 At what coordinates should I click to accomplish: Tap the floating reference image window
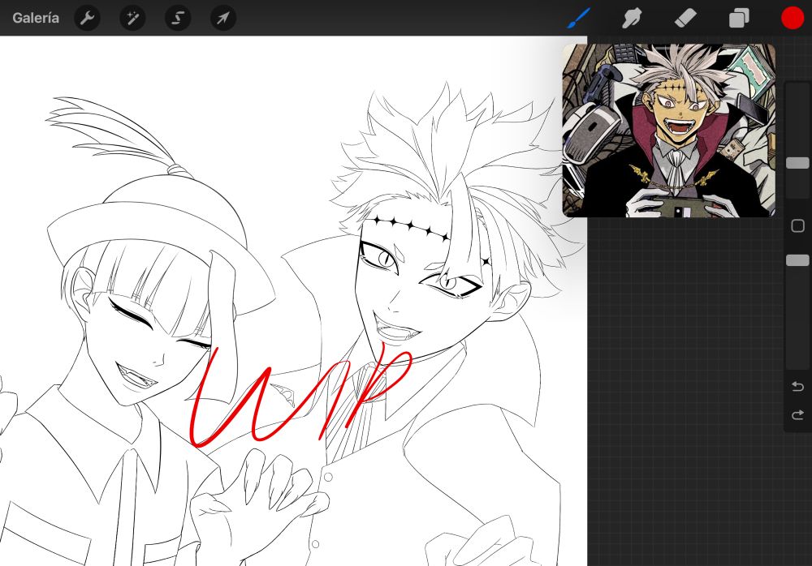[x=669, y=131]
